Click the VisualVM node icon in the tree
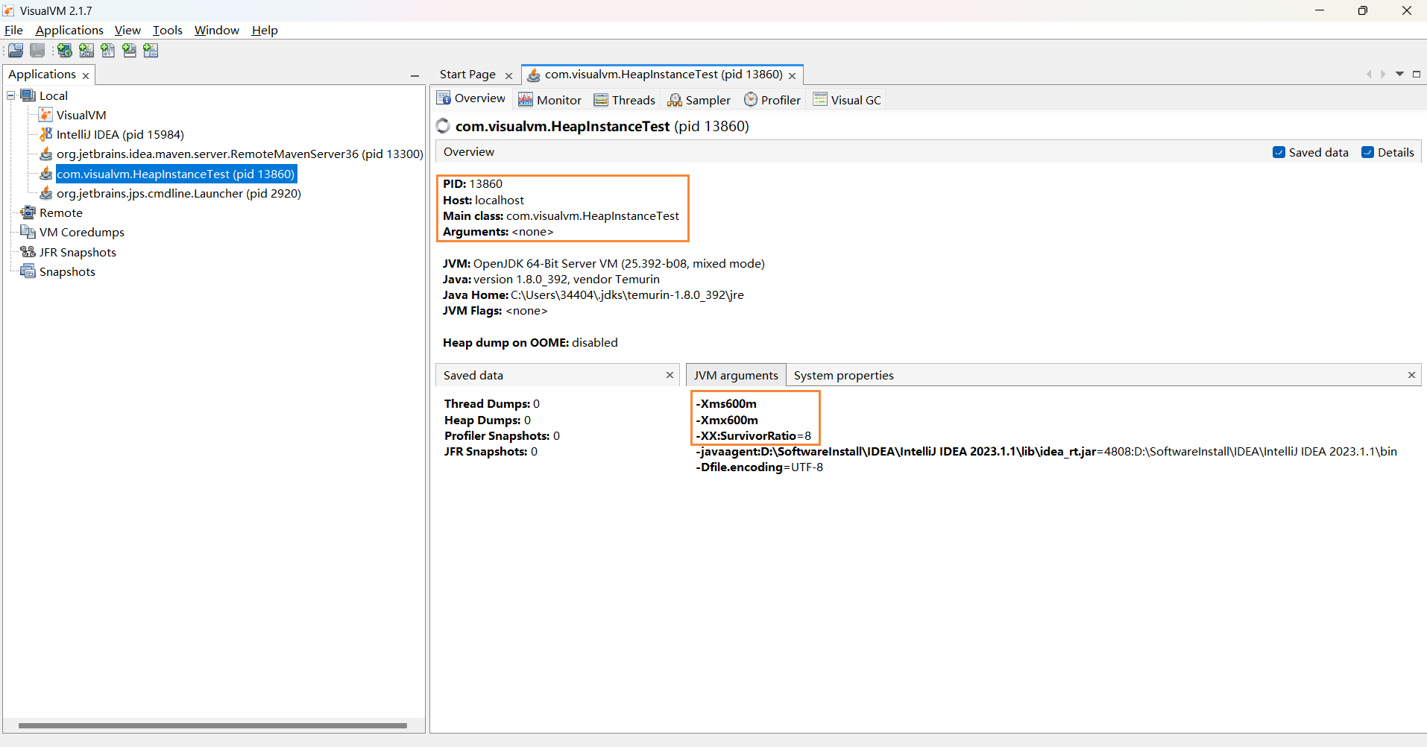The width and height of the screenshot is (1427, 747). [46, 115]
